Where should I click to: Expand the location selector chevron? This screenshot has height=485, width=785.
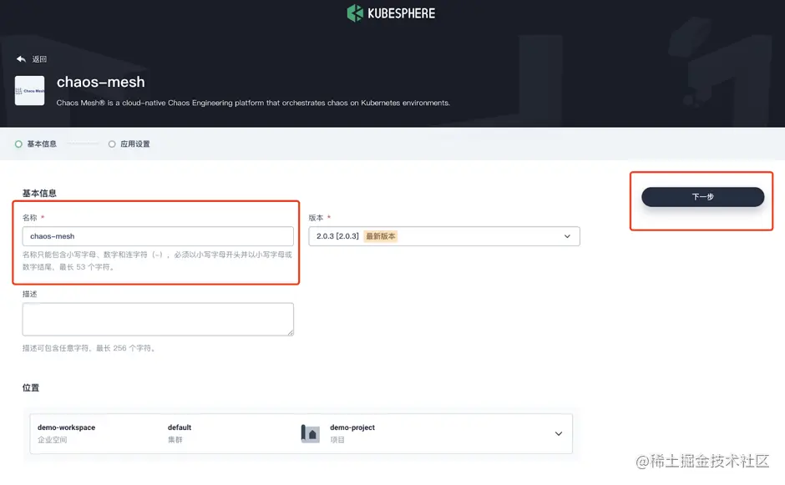559,434
